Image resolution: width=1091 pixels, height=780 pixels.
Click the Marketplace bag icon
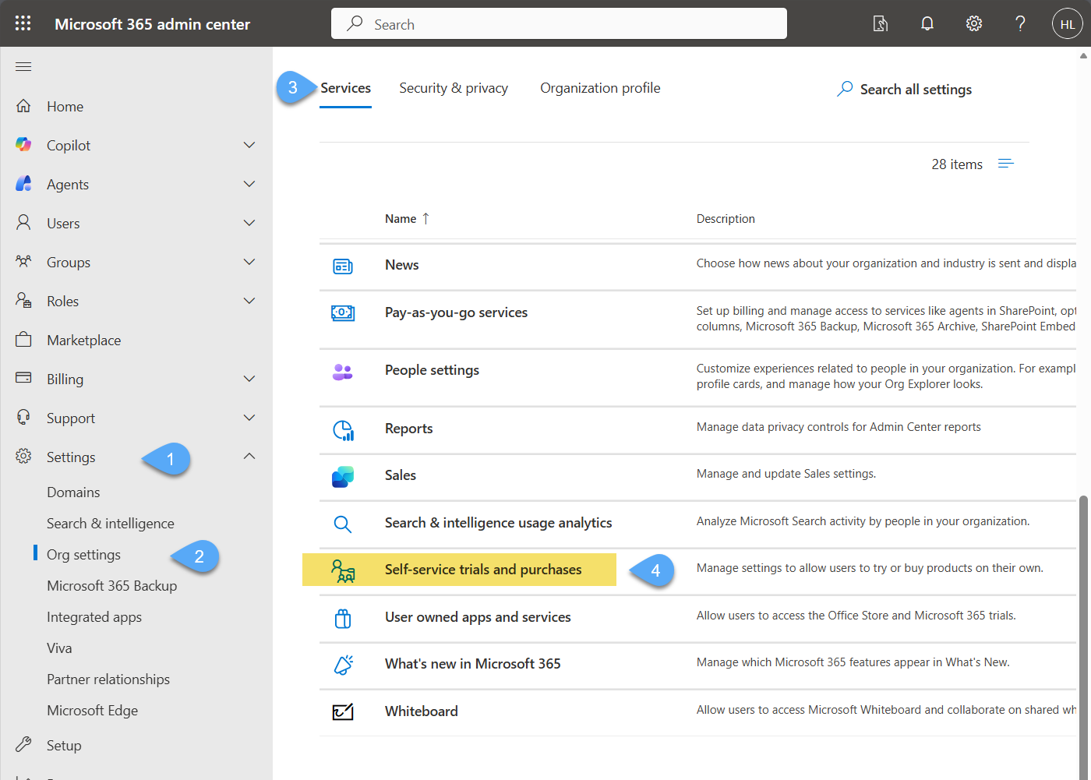tap(24, 340)
